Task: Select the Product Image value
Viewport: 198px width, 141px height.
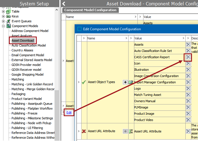Action: click(x=144, y=114)
